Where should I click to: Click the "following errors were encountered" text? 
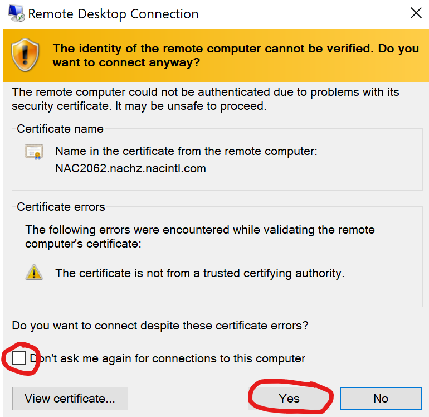pyautogui.click(x=200, y=236)
